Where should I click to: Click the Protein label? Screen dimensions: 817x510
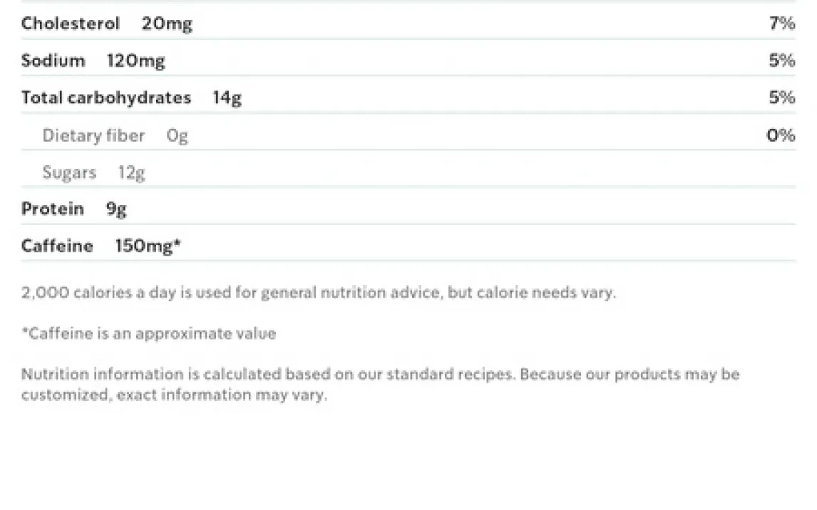click(x=53, y=209)
